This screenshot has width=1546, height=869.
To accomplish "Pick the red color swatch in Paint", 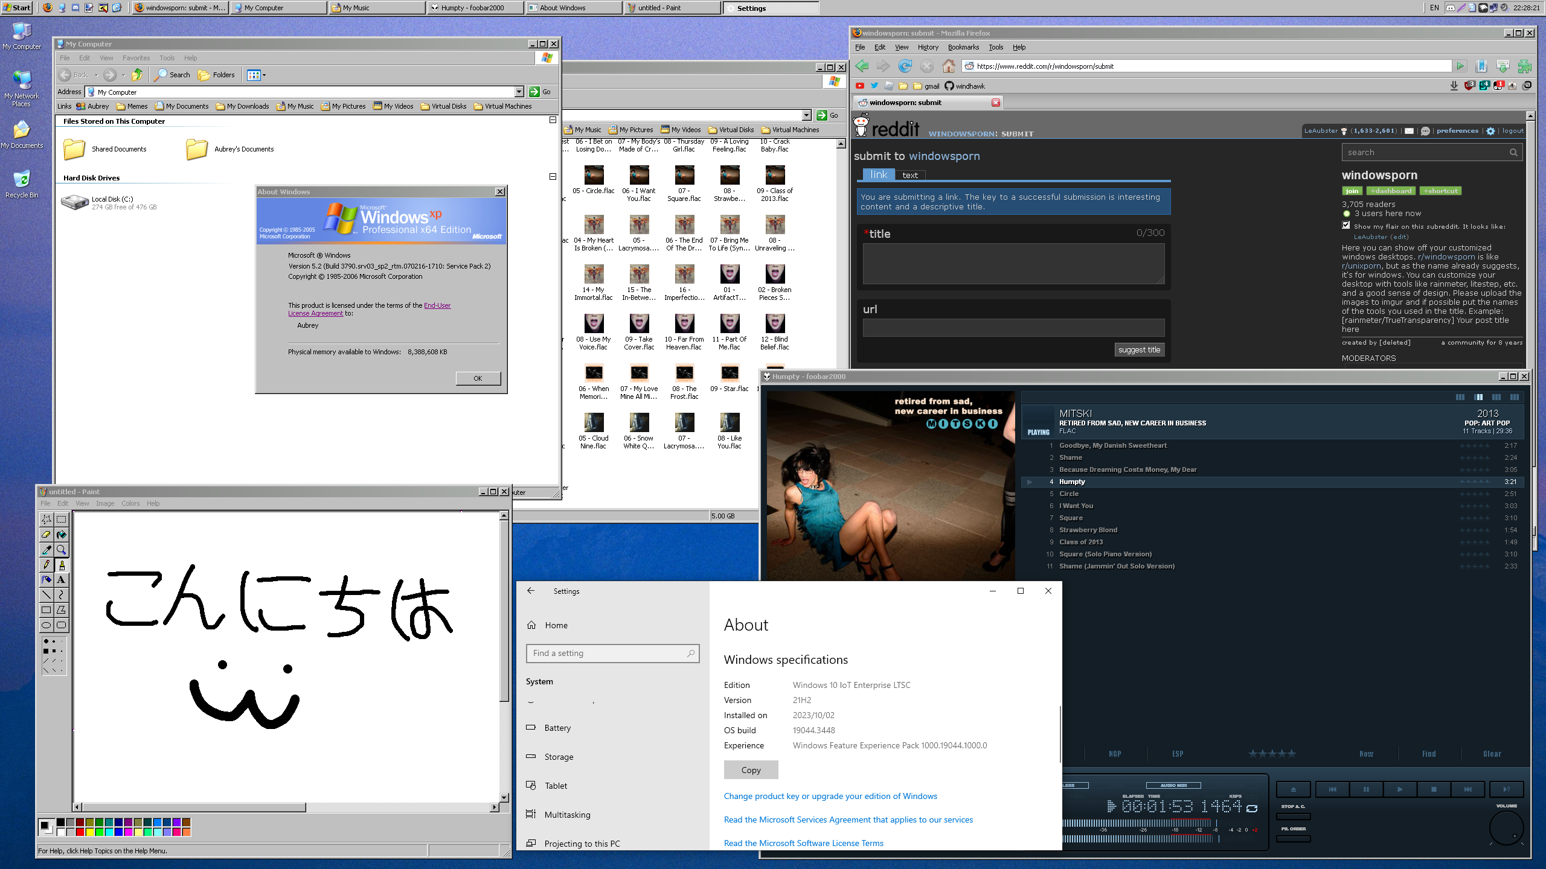I will point(80,832).
